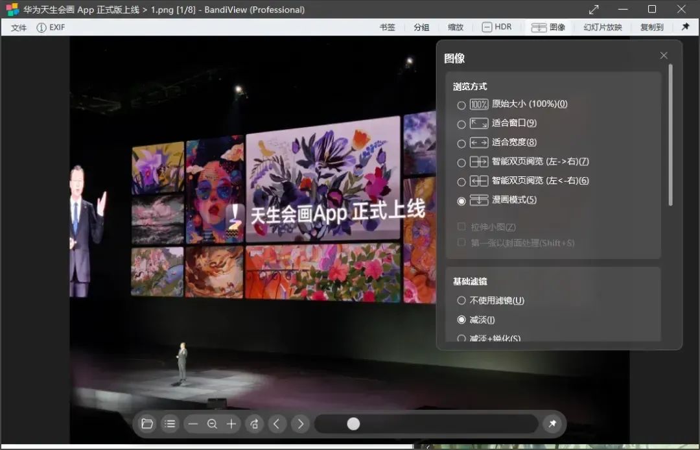Click the full screen expand arrows icon
Screen dimensions: 700x450
coord(594,9)
